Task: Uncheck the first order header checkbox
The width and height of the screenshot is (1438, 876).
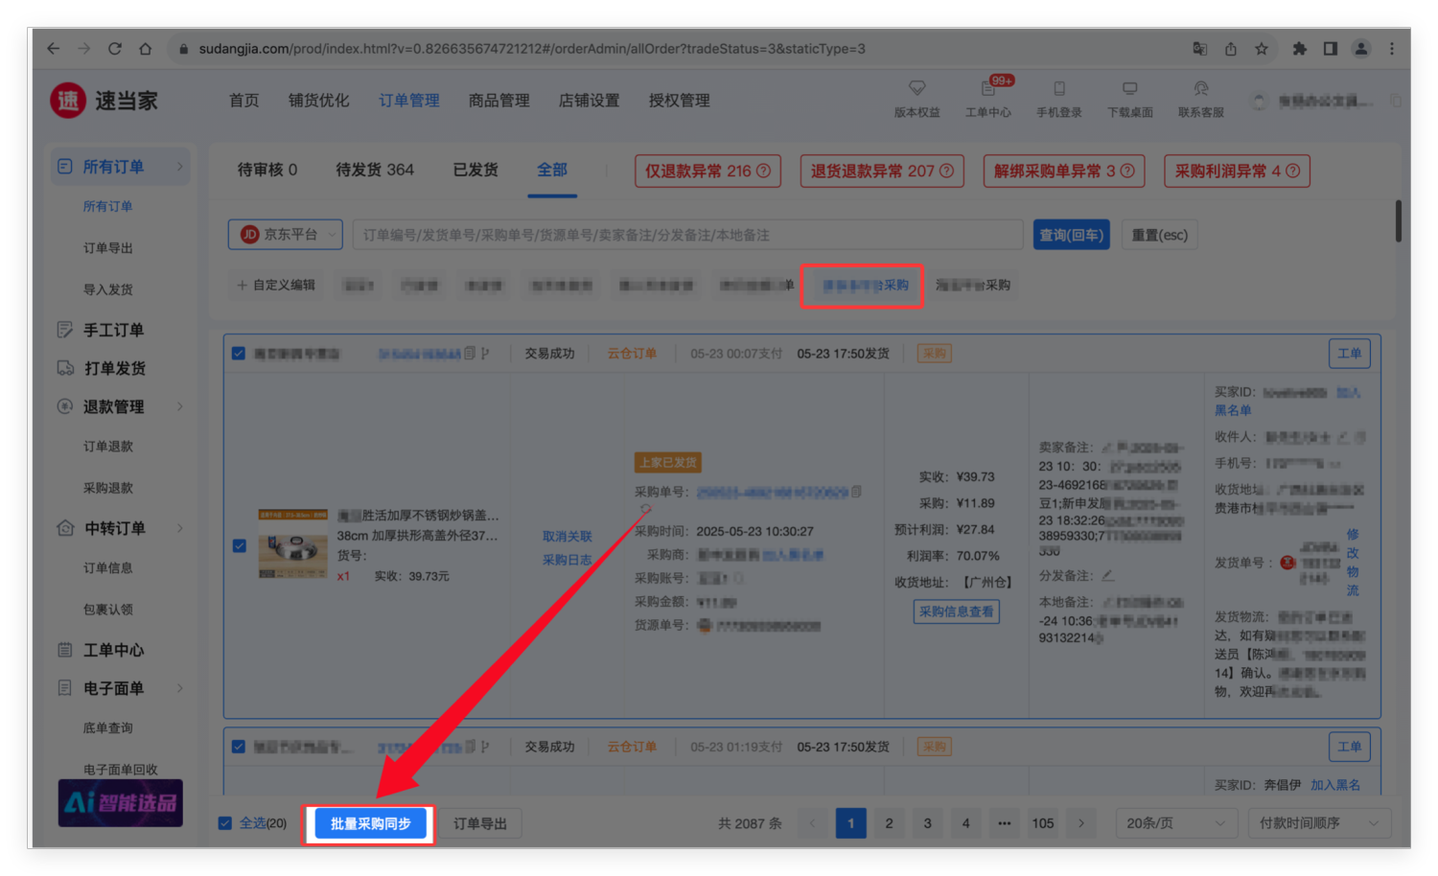Action: click(239, 354)
